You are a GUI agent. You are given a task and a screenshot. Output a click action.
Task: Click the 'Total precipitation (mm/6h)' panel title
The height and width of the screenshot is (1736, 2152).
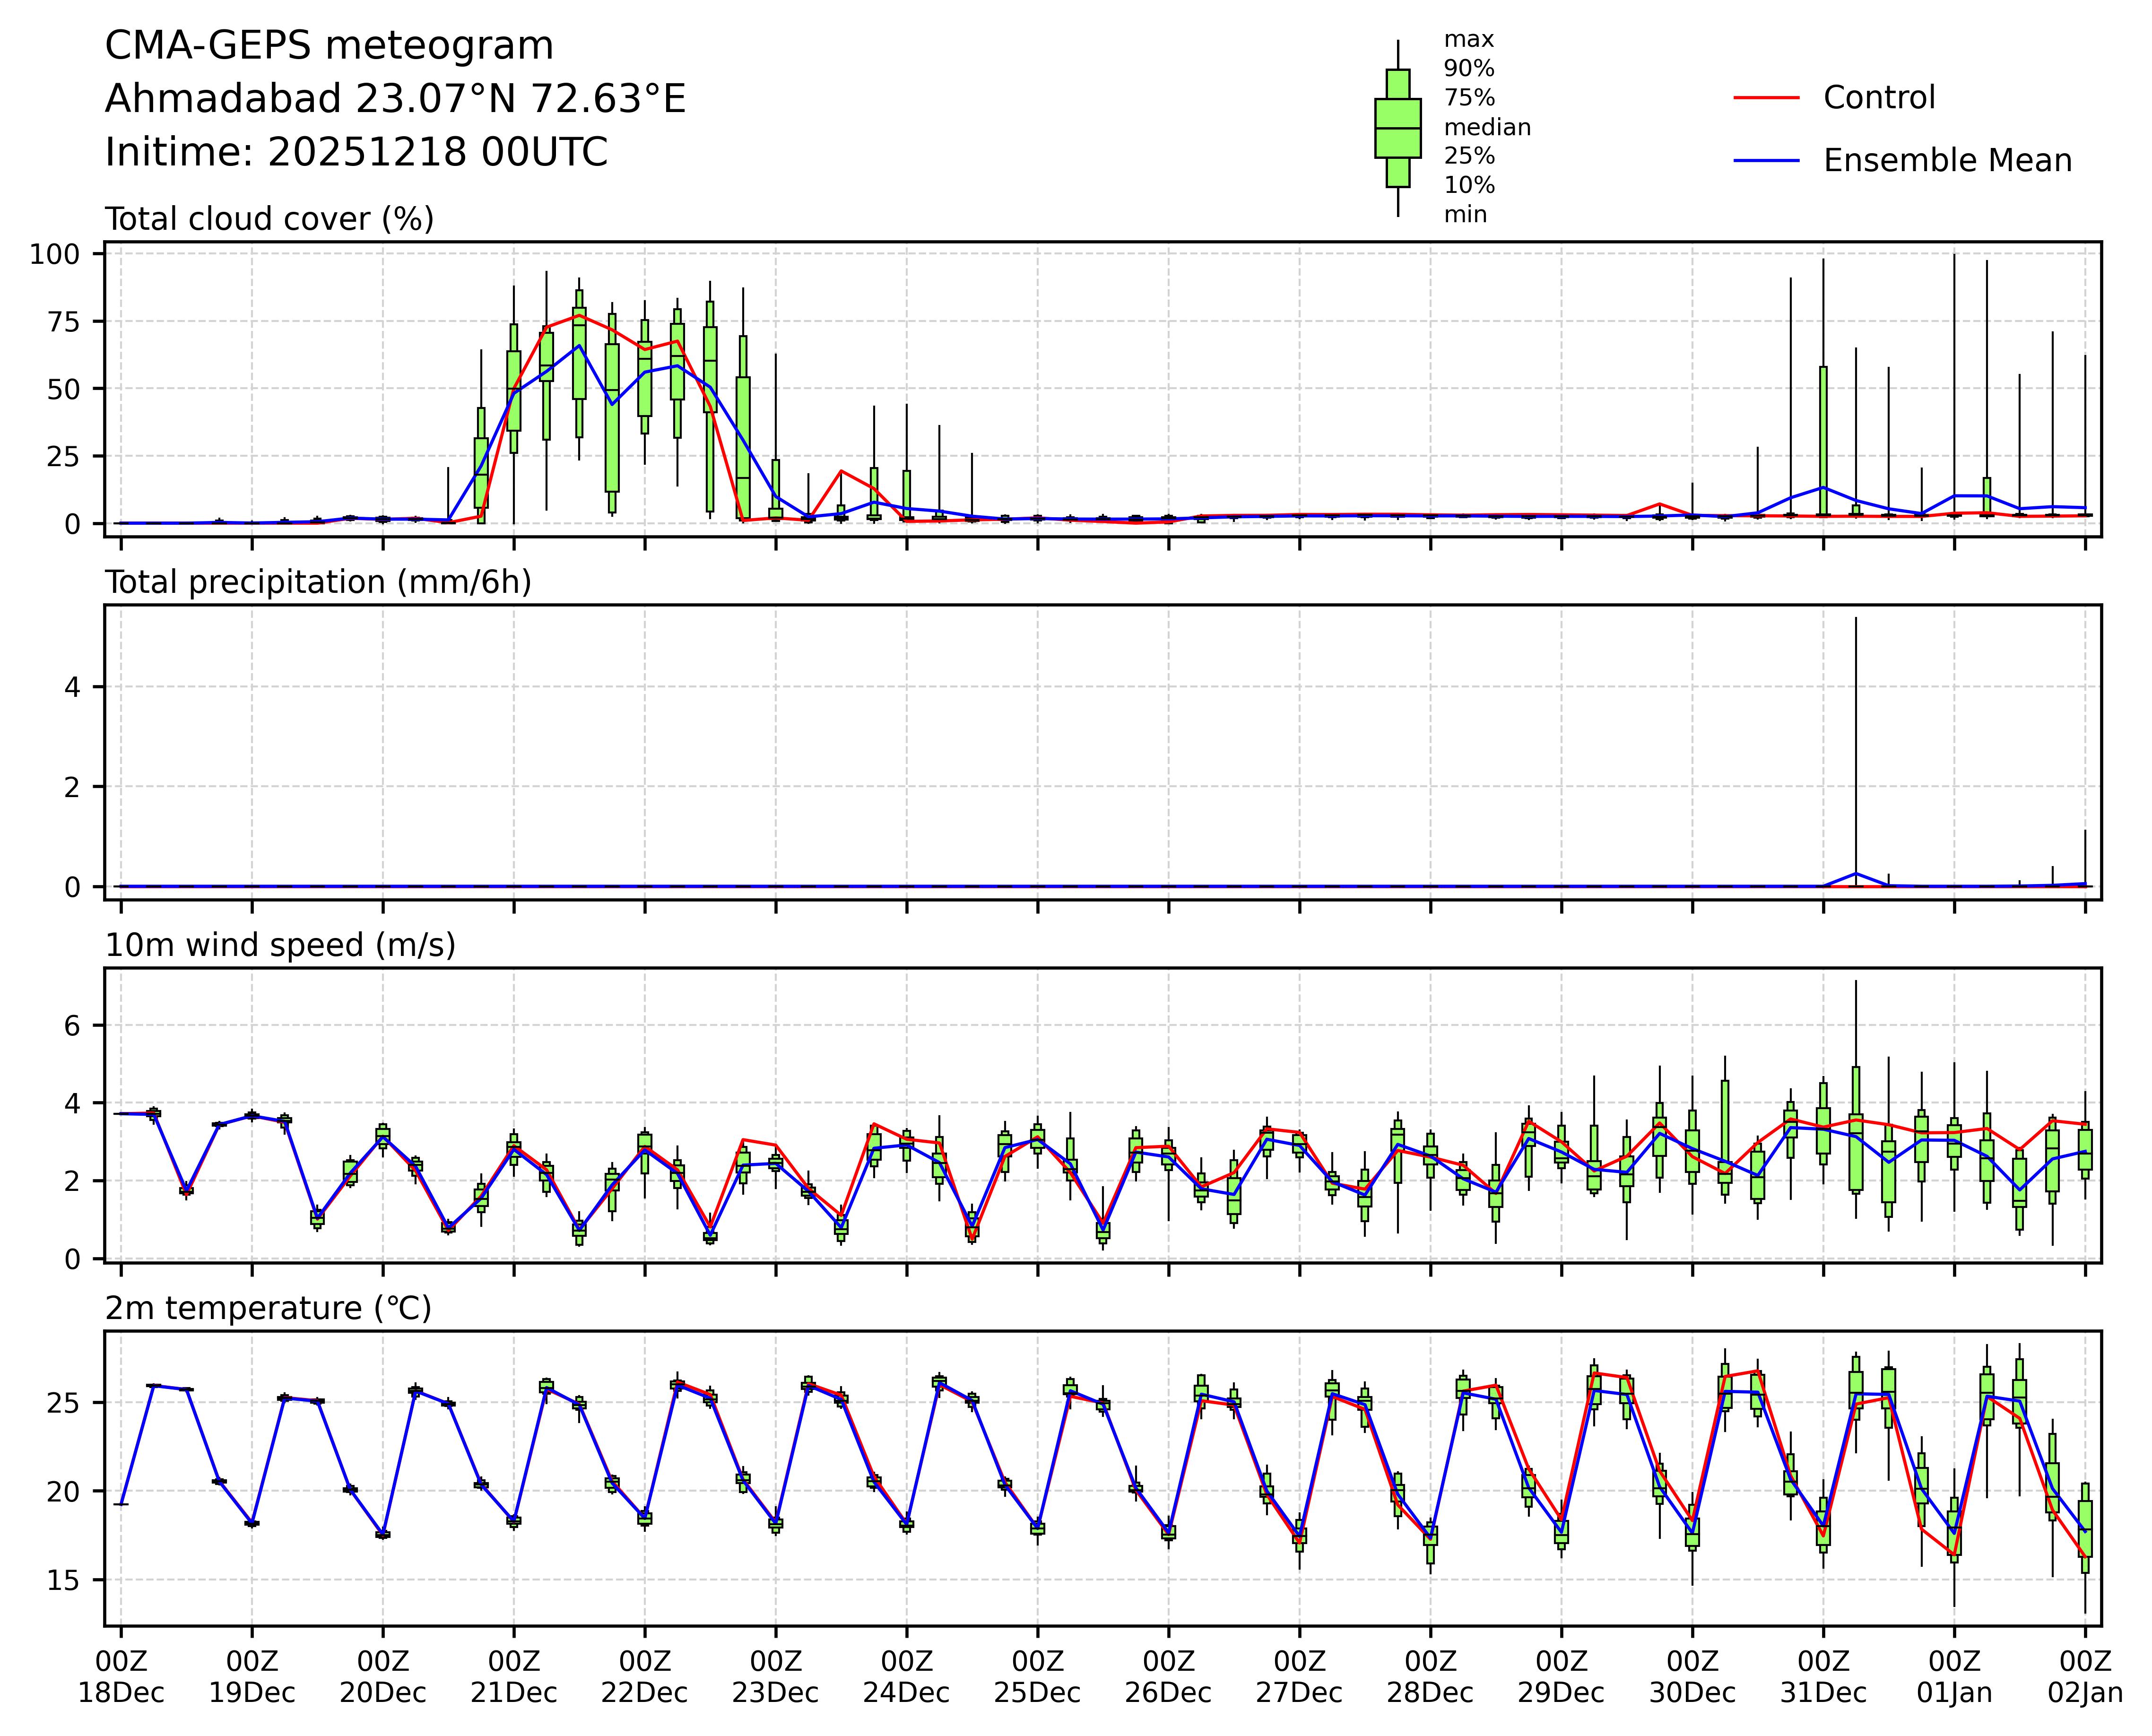click(x=318, y=582)
